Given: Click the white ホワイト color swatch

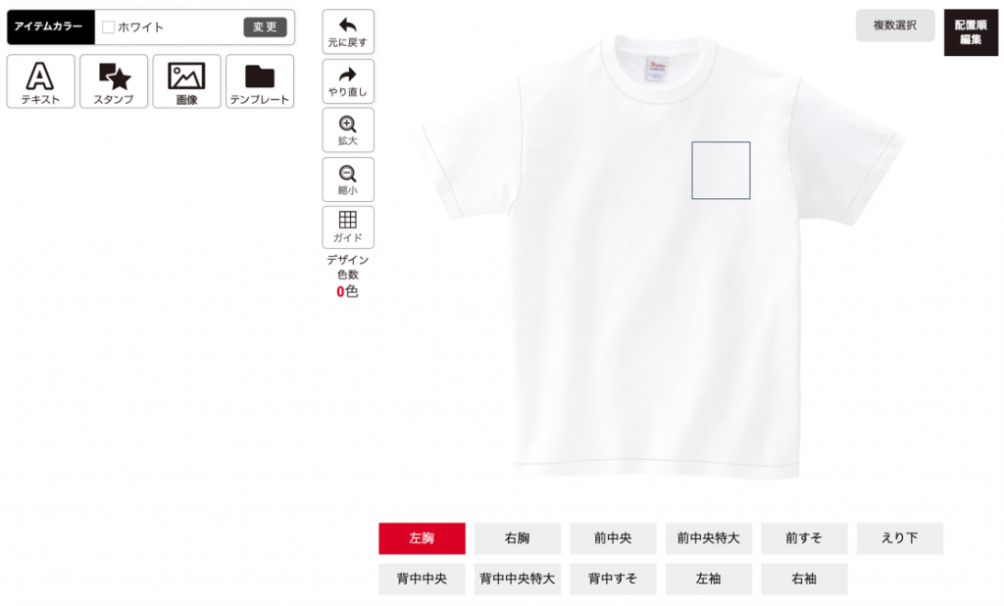Looking at the screenshot, I should pyautogui.click(x=108, y=26).
